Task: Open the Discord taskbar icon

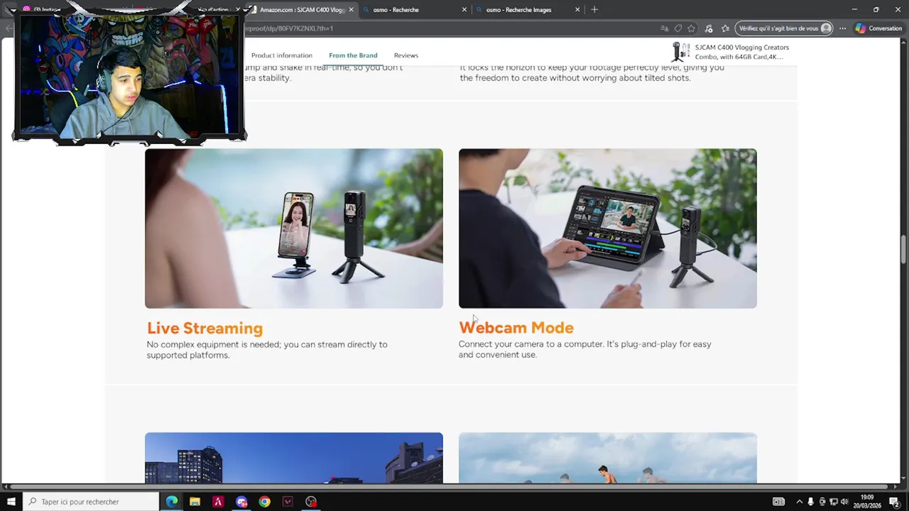Action: pos(241,502)
